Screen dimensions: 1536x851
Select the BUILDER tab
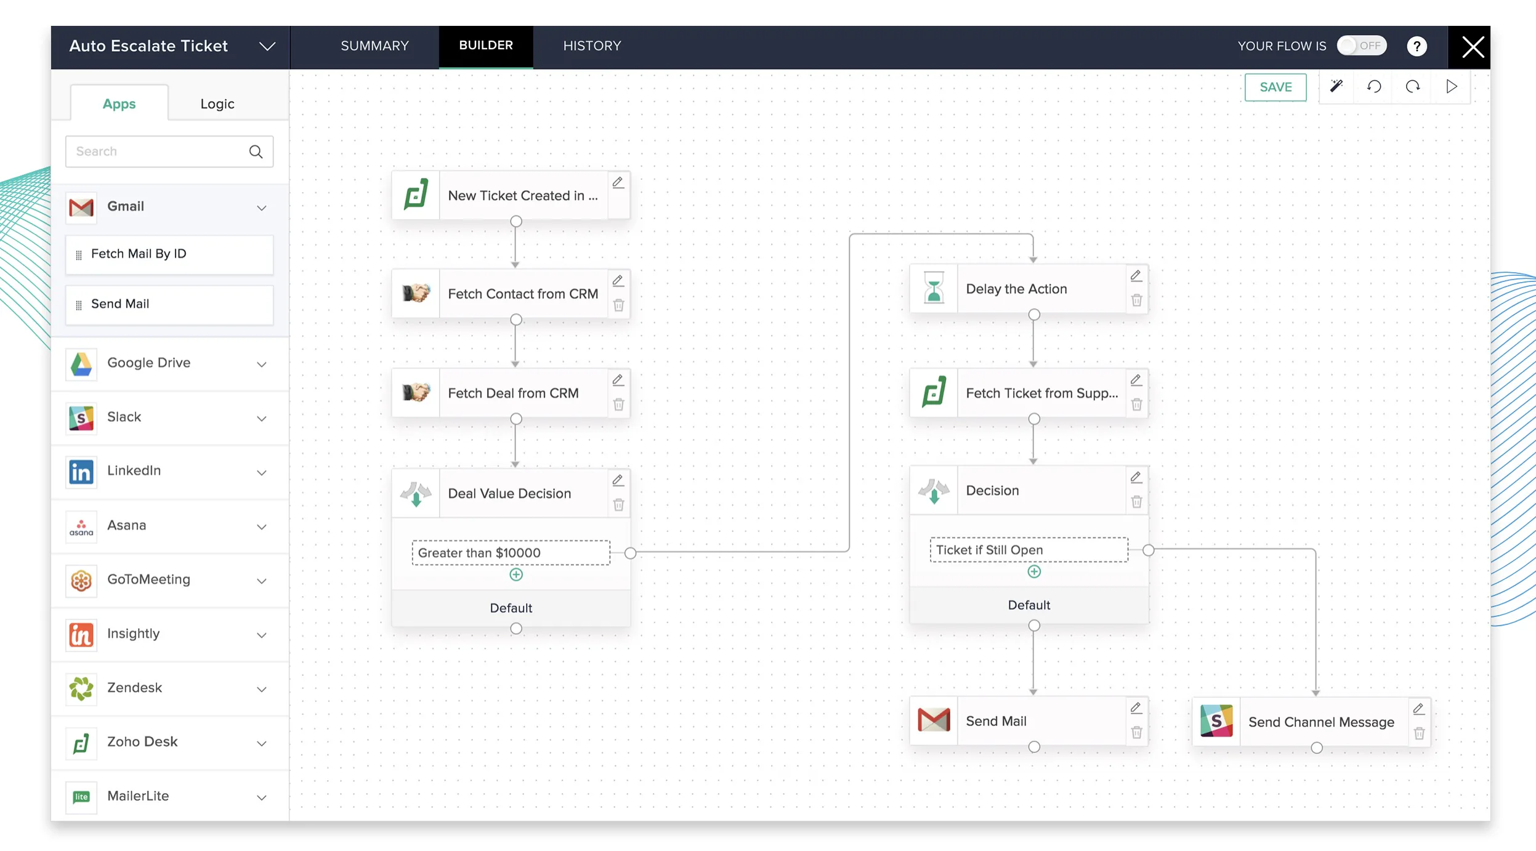tap(485, 46)
